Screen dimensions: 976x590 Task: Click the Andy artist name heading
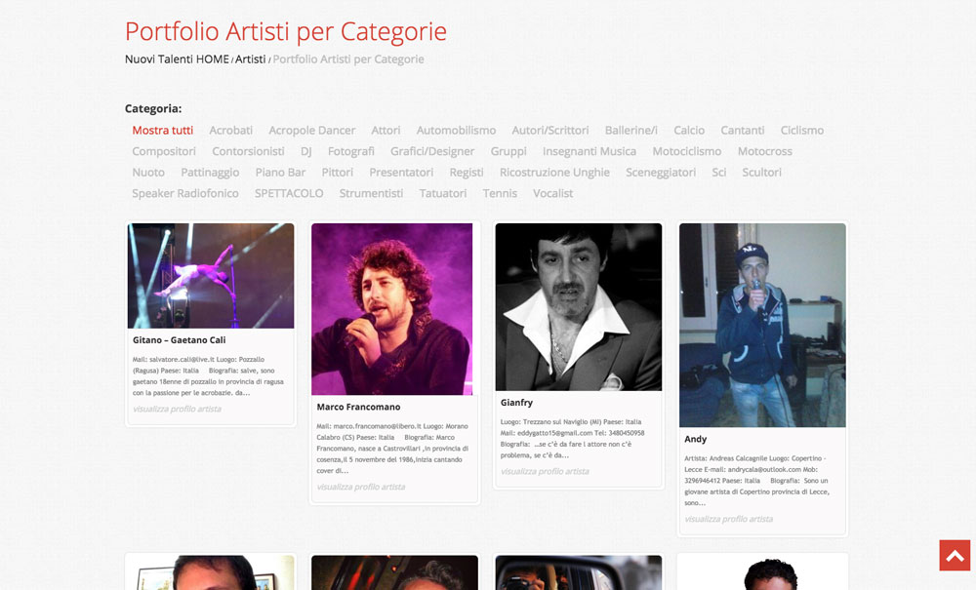click(695, 439)
